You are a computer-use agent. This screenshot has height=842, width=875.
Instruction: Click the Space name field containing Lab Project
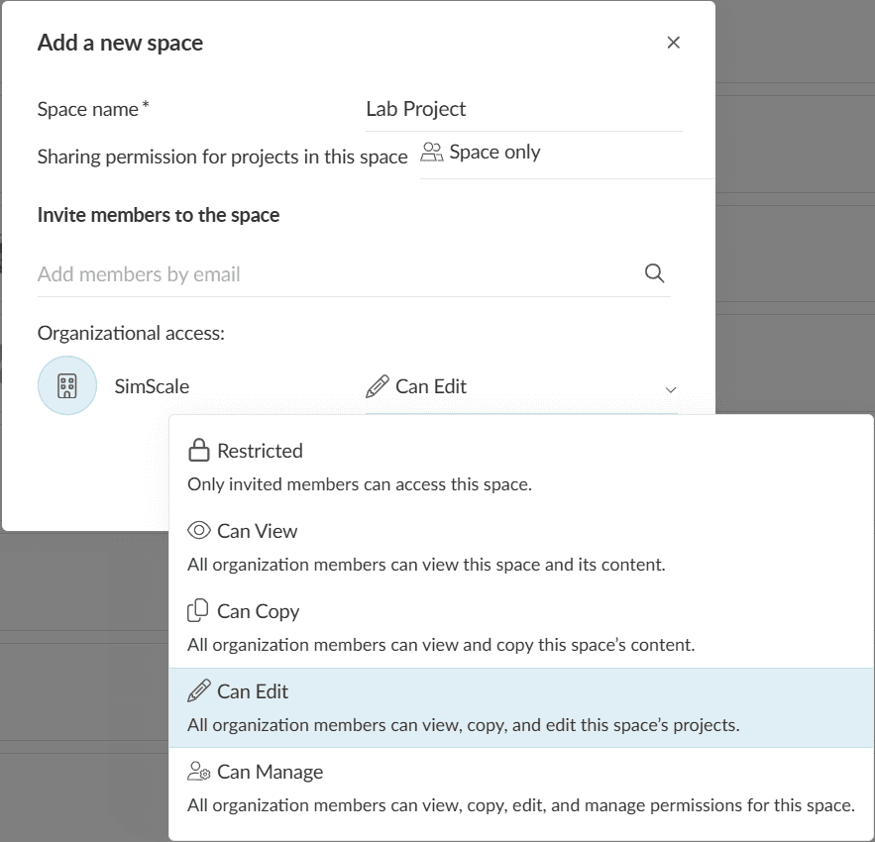coord(522,109)
